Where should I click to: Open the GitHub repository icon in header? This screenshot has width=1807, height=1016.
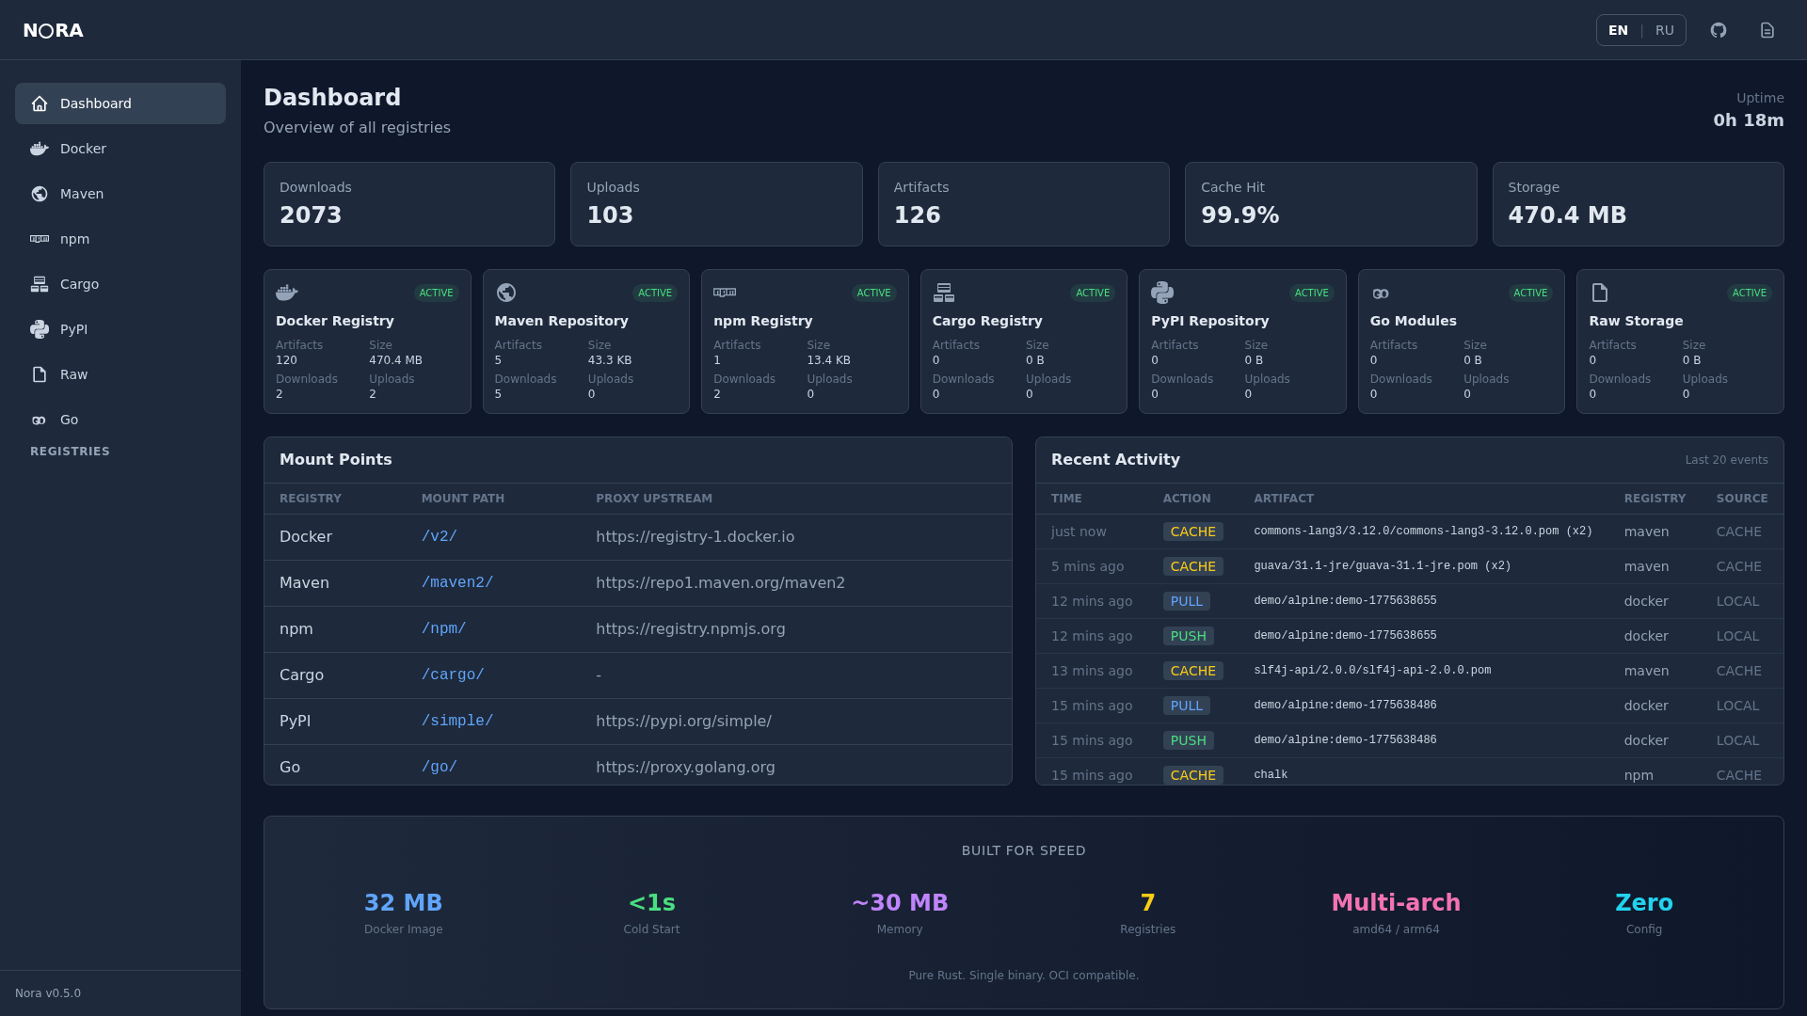pyautogui.click(x=1719, y=30)
